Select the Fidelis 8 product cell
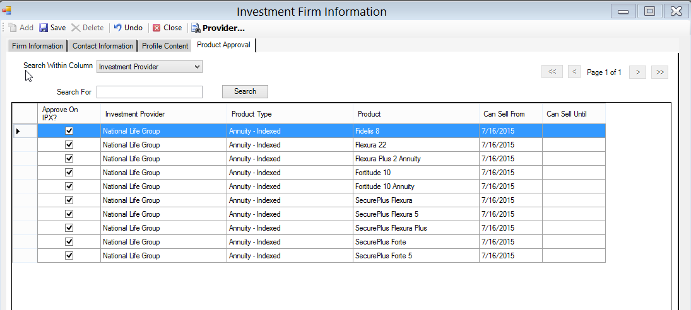 [x=416, y=131]
